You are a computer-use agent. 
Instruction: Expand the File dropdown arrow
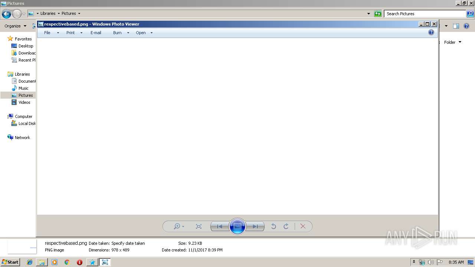58,33
